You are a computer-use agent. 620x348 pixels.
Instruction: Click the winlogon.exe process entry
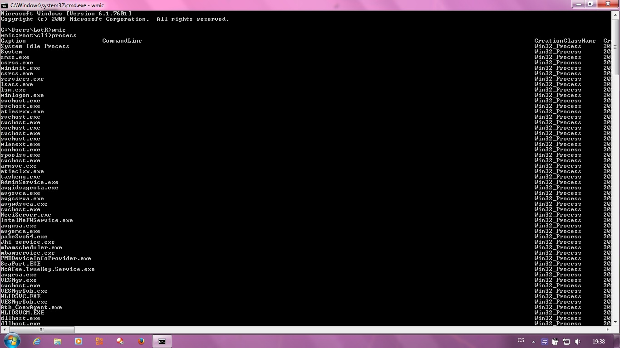click(22, 95)
